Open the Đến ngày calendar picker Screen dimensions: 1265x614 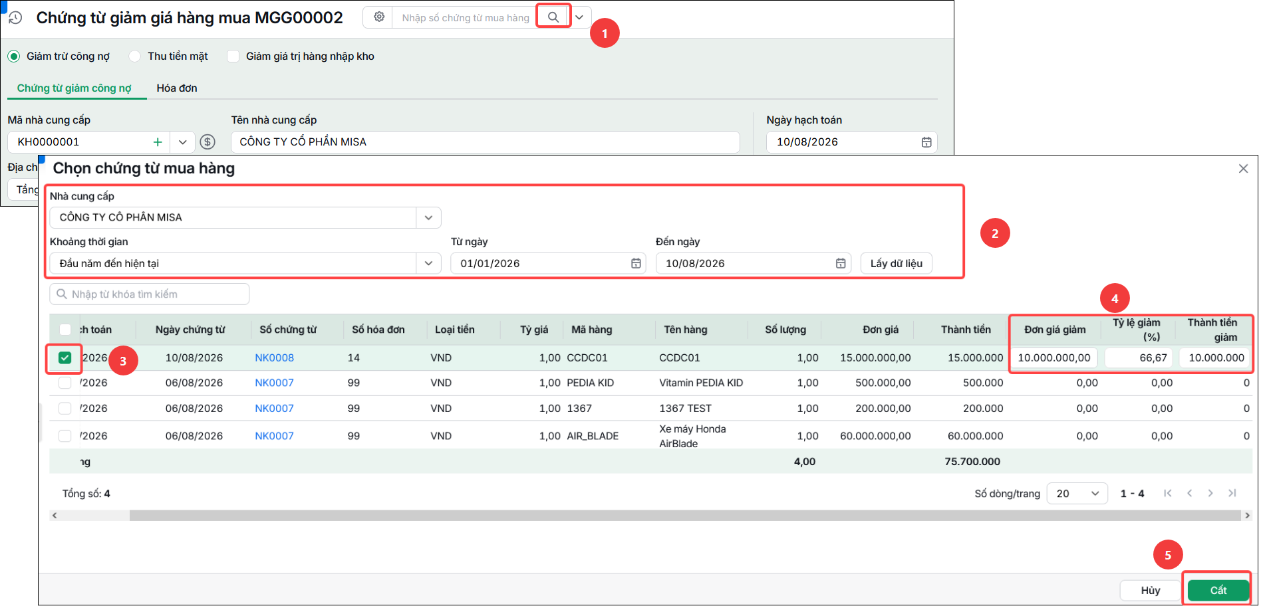[841, 264]
